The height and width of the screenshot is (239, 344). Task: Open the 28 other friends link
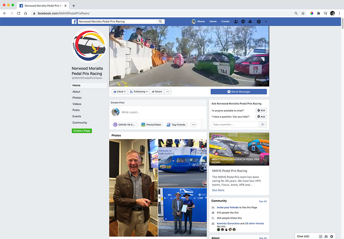(255, 224)
